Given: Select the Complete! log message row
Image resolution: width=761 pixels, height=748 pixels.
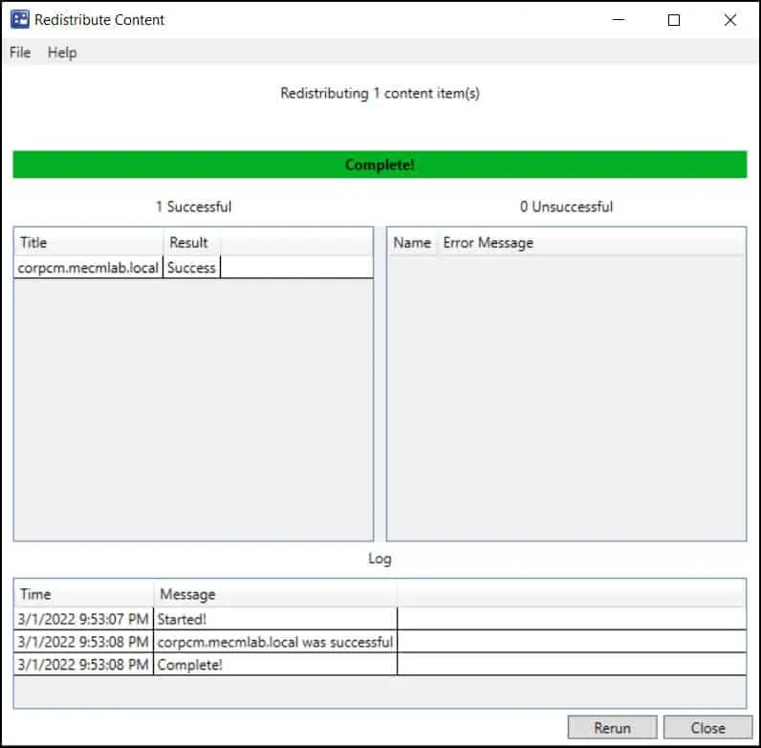Looking at the screenshot, I should [x=380, y=664].
